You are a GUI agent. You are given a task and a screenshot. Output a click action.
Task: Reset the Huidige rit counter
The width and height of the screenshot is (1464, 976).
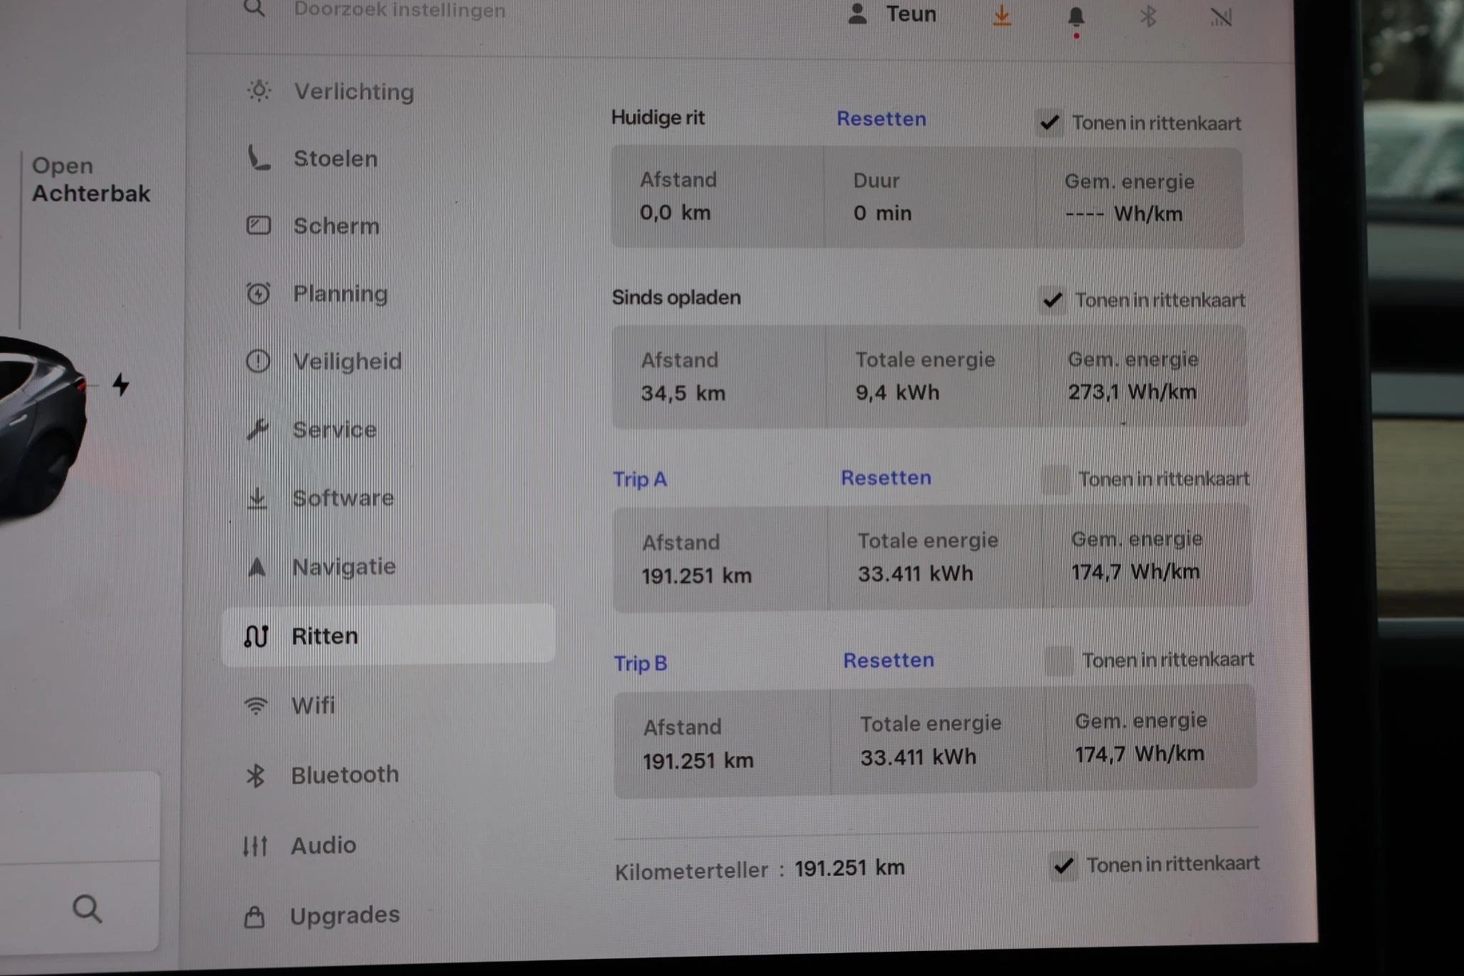(881, 119)
